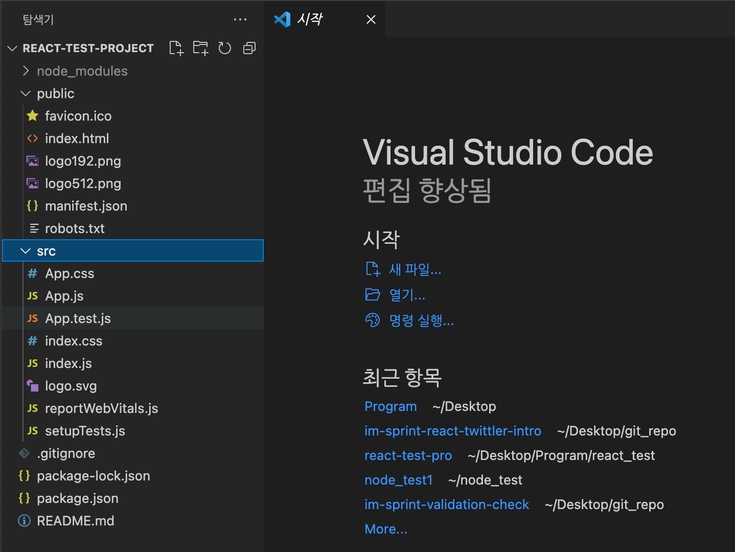
Task: Open package-lock.json file name
Action: pos(94,476)
